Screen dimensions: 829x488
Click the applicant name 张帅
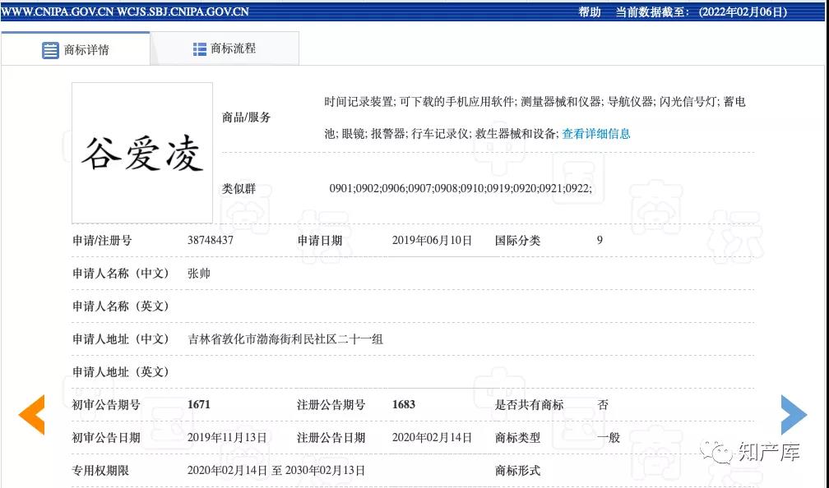pyautogui.click(x=199, y=273)
